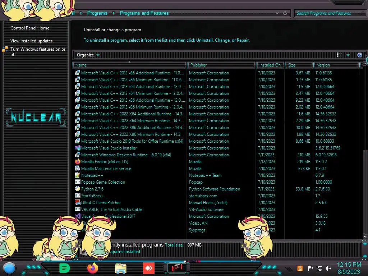Click the Java update tray icon
The image size is (368, 276).
300,268
